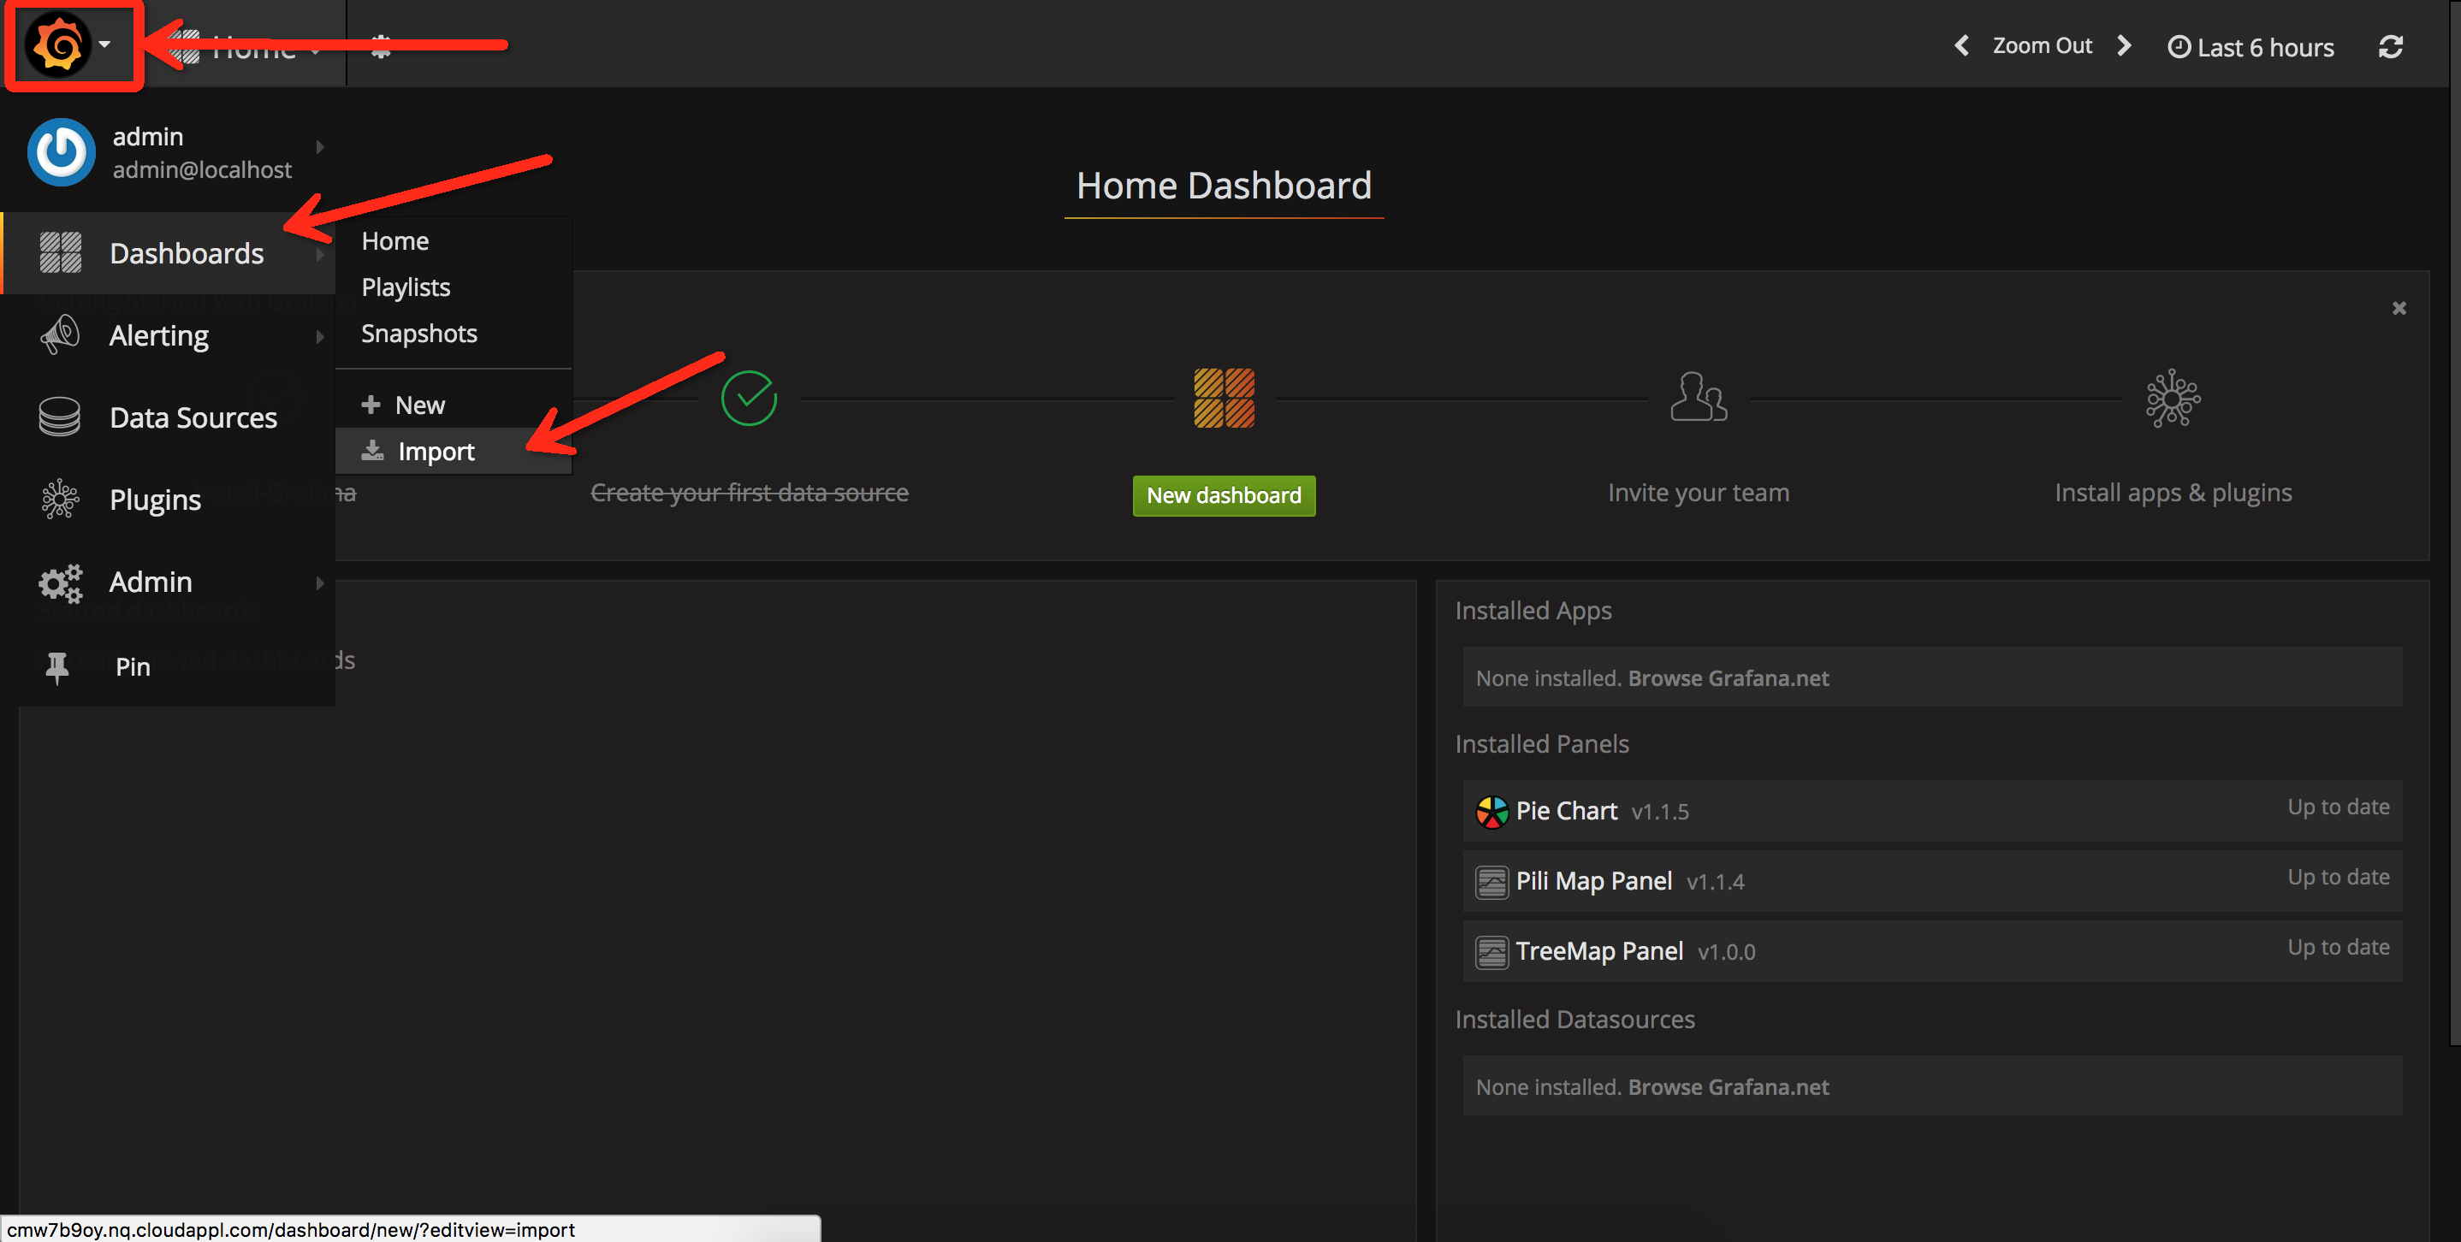
Task: Choose New in the Dashboards submenu
Action: click(453, 405)
